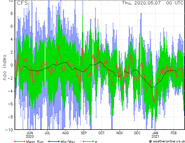Click the OCT month label

(102, 133)
